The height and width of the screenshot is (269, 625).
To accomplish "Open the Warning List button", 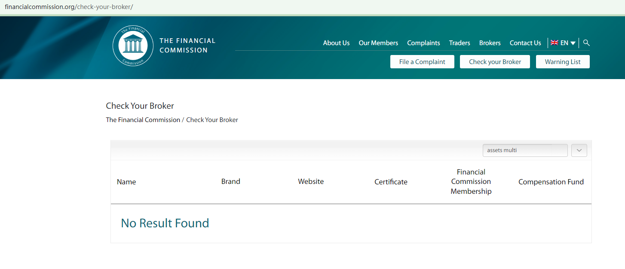I will 563,62.
